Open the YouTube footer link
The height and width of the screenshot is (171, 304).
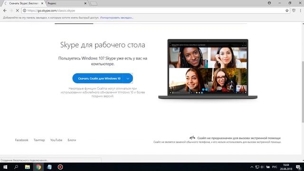(x=56, y=140)
